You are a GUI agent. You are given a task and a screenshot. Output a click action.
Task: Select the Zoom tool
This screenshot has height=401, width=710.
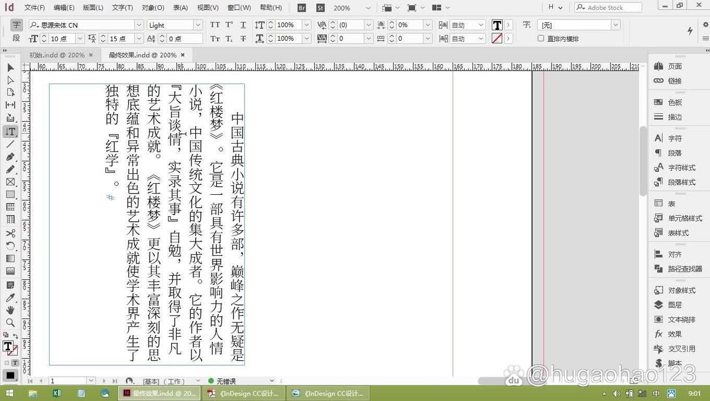pyautogui.click(x=10, y=323)
